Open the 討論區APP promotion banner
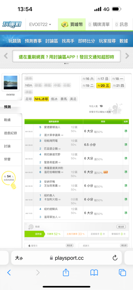 [66, 56]
